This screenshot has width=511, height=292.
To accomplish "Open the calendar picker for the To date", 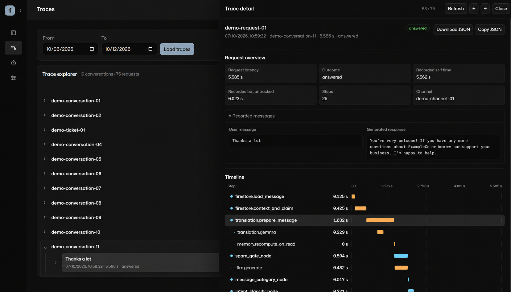I will [150, 49].
